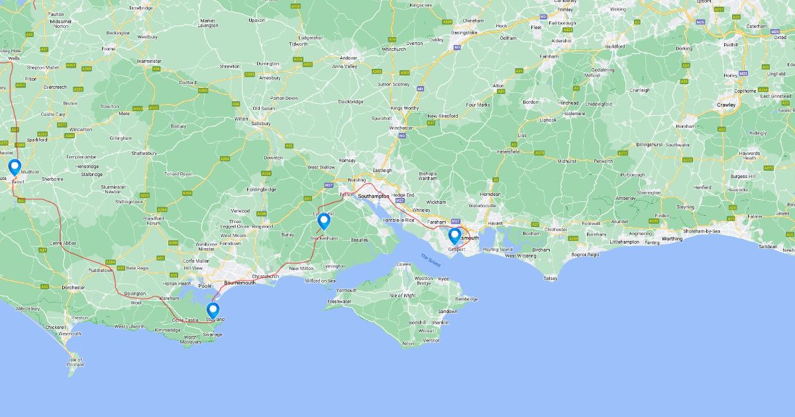Open the blue pin near Brockenhurst

click(324, 221)
